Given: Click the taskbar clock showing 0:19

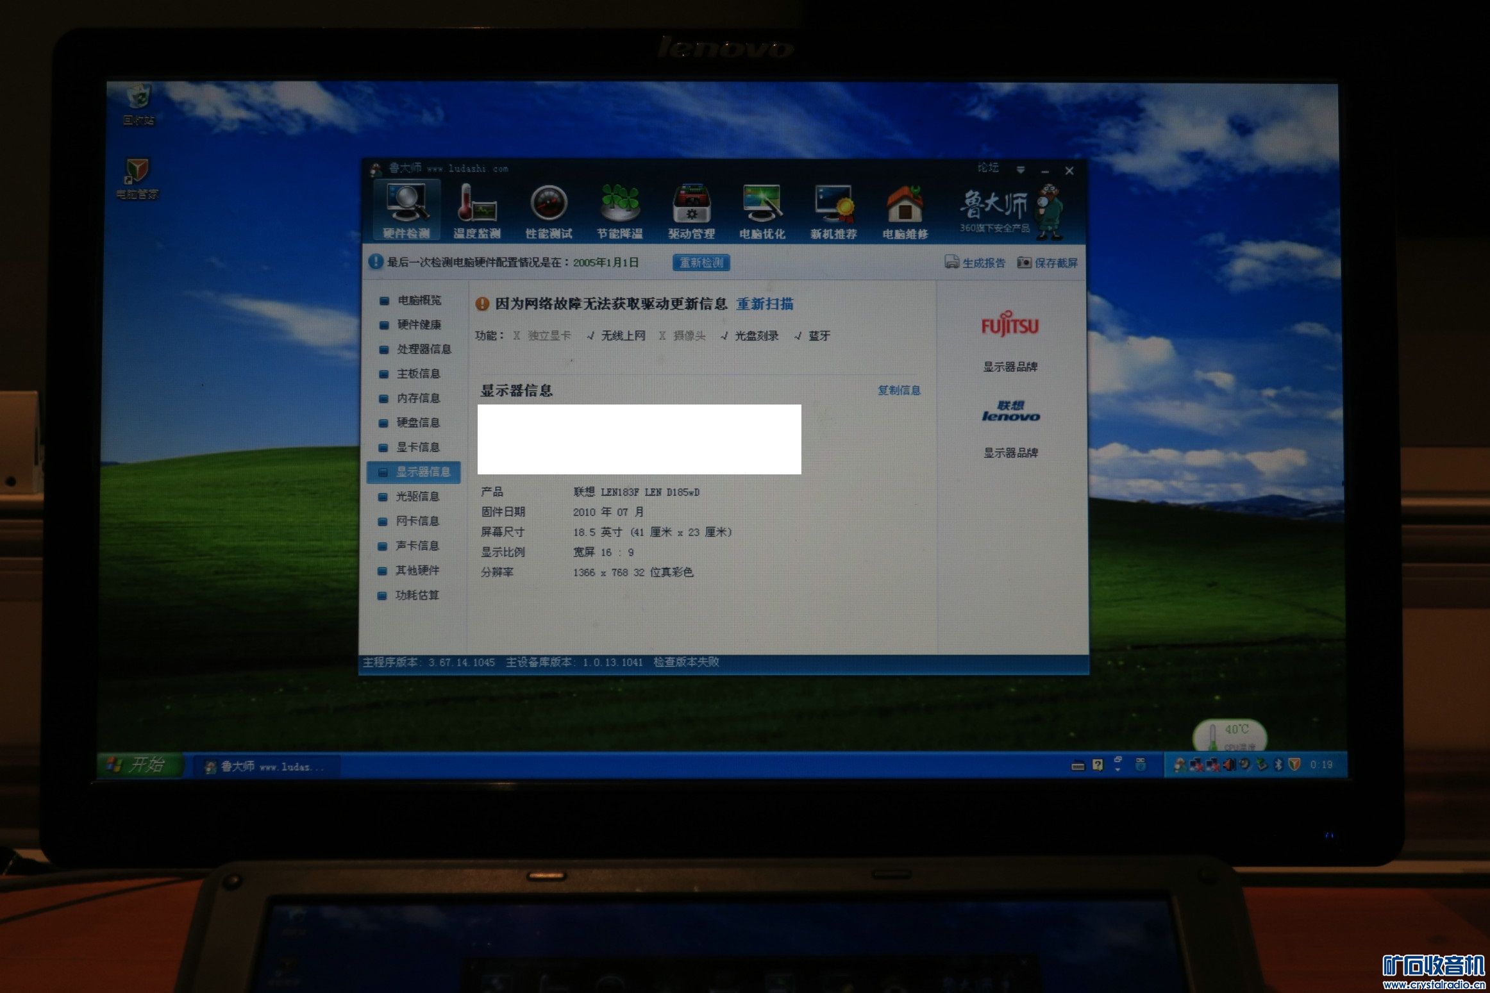Looking at the screenshot, I should 1321,765.
